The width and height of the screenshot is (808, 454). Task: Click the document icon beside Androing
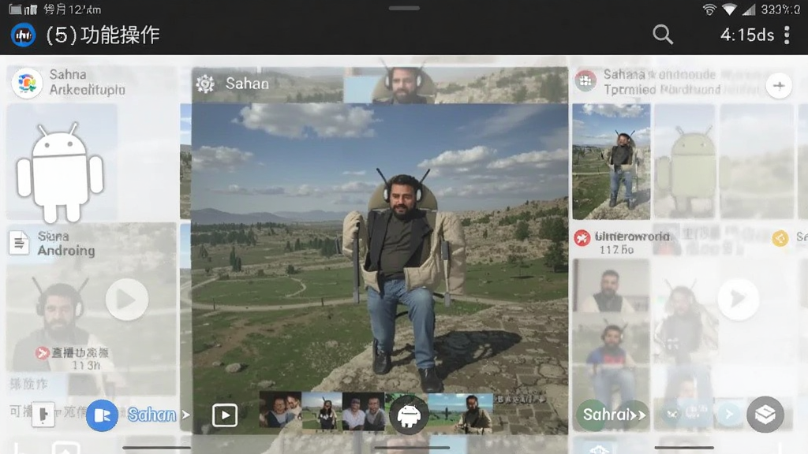pos(19,243)
